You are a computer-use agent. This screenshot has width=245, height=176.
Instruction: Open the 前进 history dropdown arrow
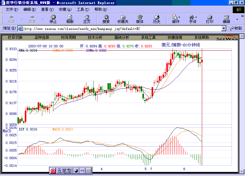[x=43, y=20]
